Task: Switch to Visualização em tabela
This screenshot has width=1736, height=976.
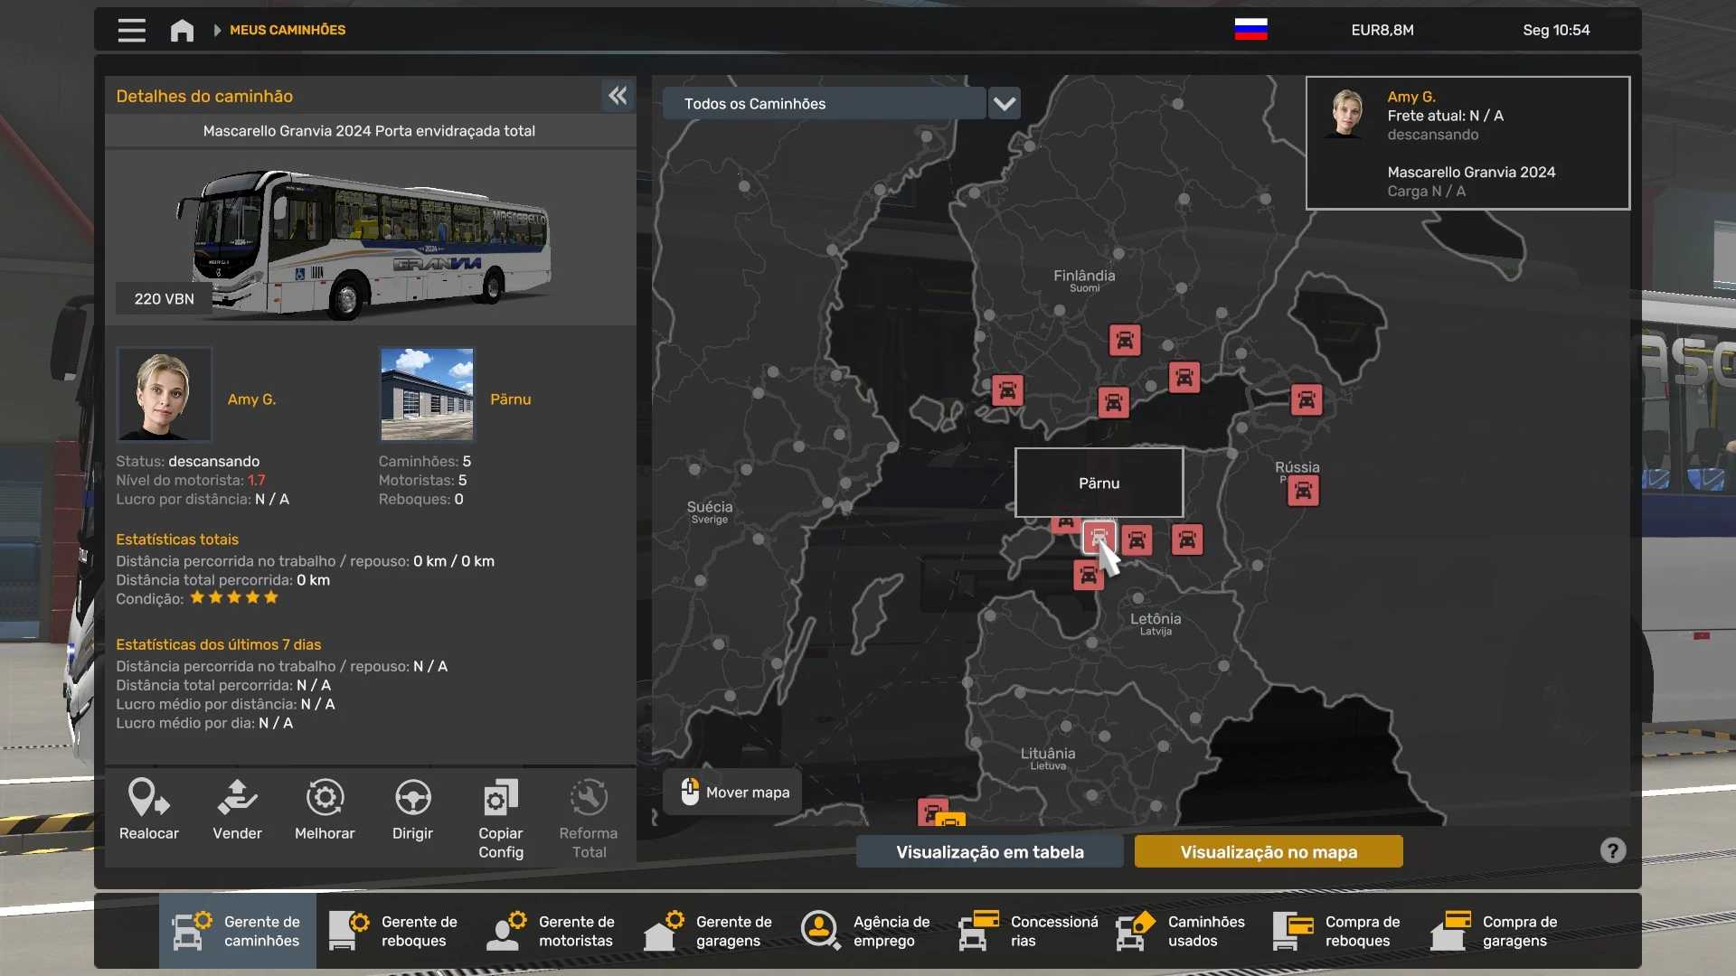Action: 989,851
